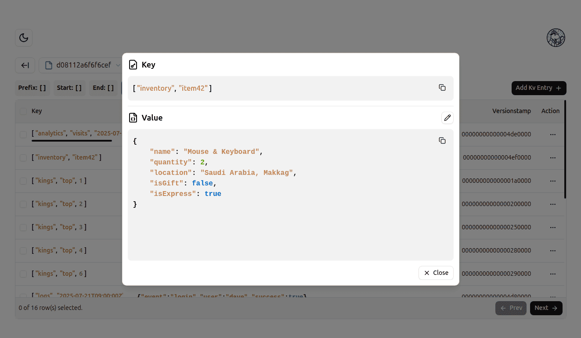The height and width of the screenshot is (338, 581).
Task: Open the Prefix filter
Action: (x=32, y=88)
